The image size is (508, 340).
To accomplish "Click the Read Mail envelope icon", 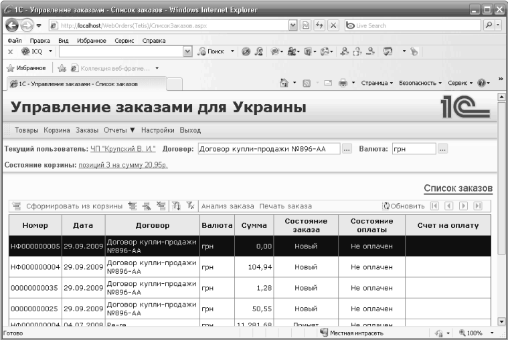I will tap(328, 83).
